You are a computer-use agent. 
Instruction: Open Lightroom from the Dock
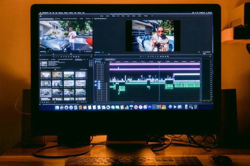click(x=154, y=107)
